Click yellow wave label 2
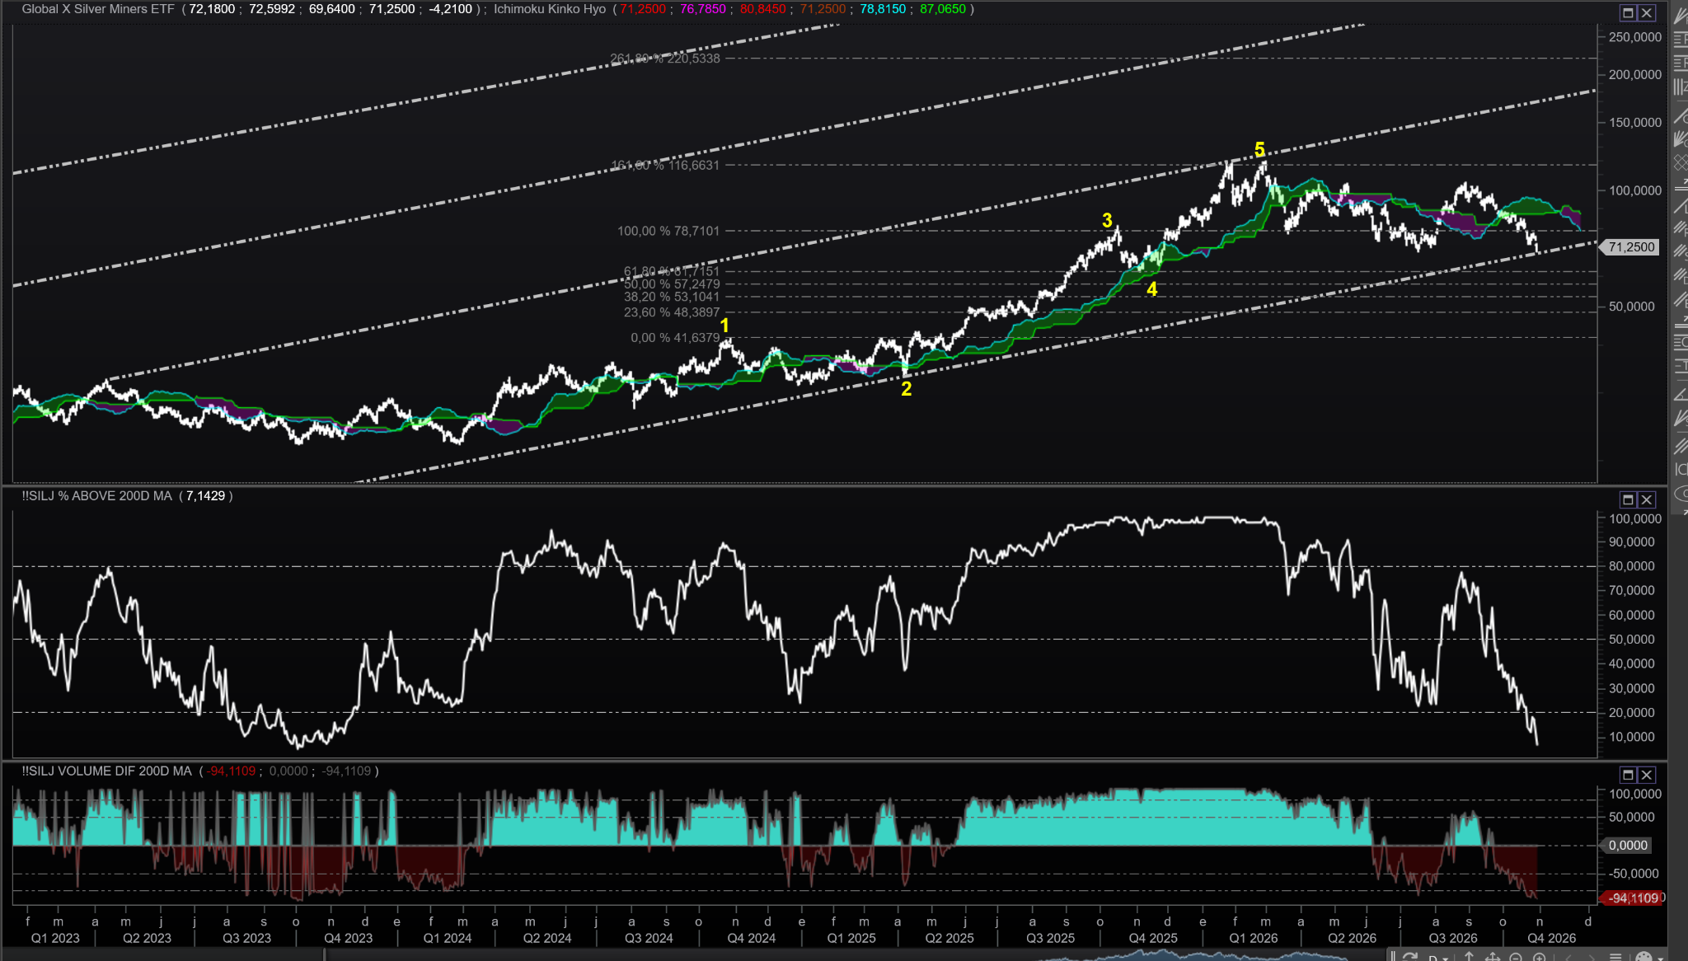 pos(906,389)
